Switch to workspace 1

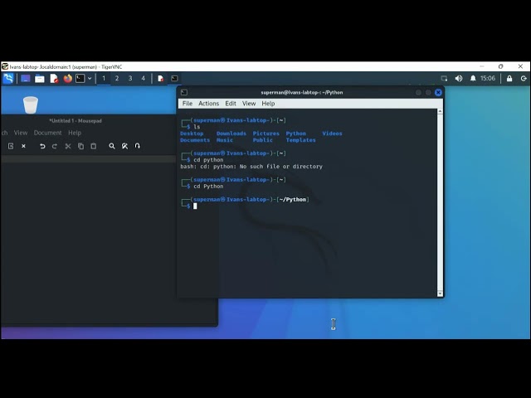[104, 79]
